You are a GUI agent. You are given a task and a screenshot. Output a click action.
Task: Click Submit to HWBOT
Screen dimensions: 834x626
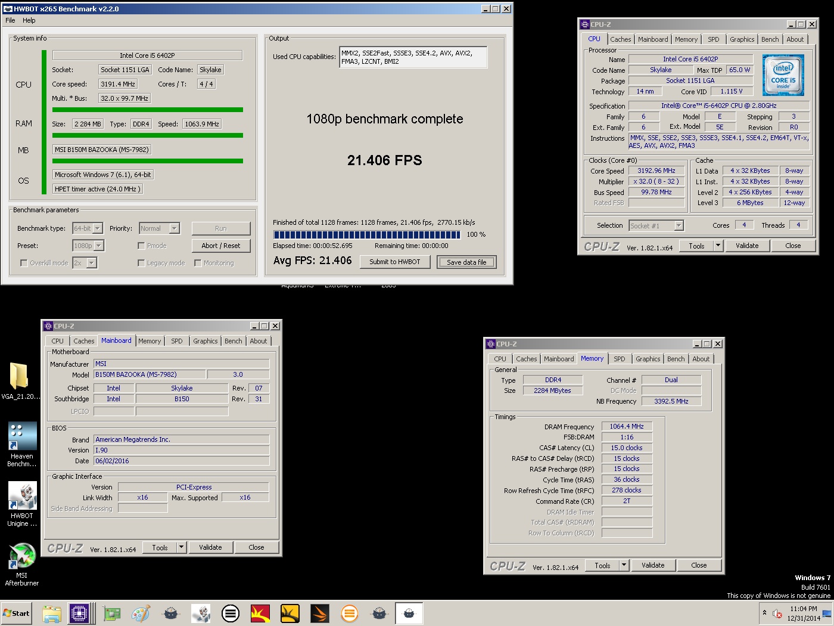click(x=395, y=262)
